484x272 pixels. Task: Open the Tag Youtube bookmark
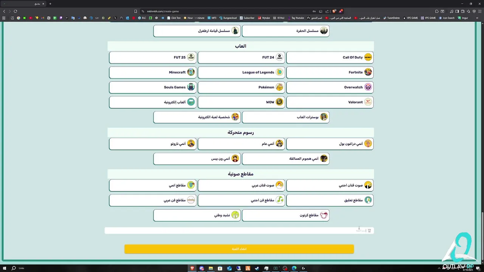(x=296, y=18)
